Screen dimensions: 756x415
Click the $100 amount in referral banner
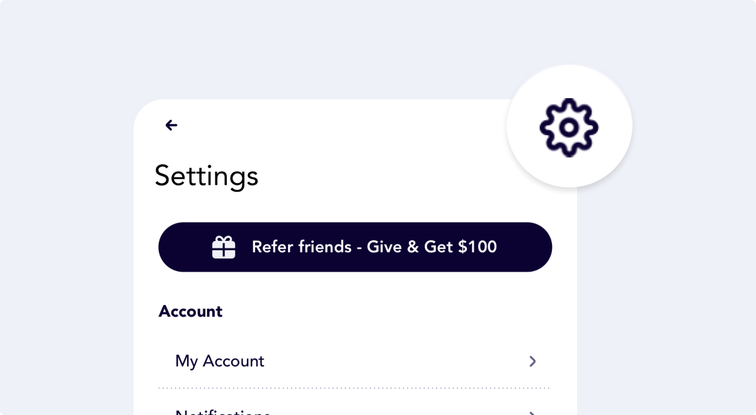478,247
